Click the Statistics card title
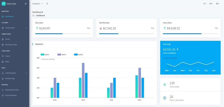 coord(39,44)
